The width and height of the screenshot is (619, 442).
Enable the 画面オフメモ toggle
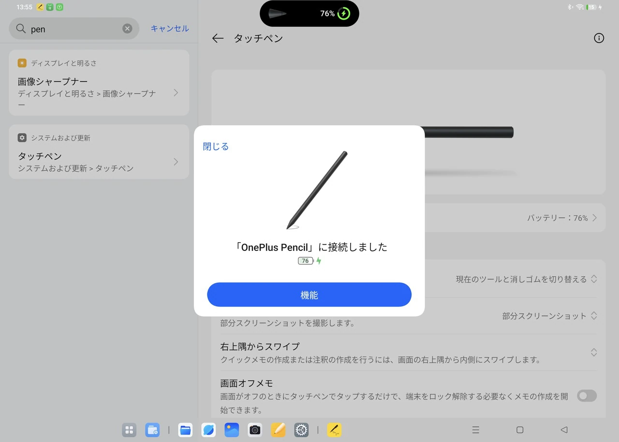click(587, 396)
